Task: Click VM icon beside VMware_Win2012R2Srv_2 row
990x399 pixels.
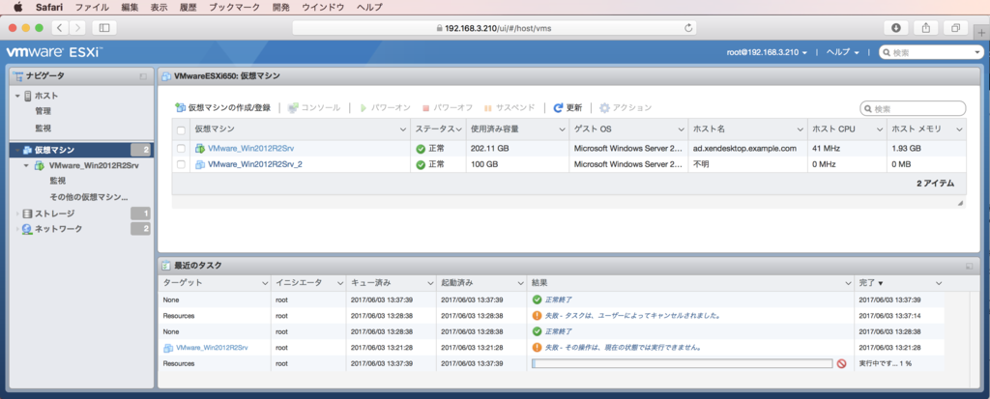Action: pos(200,164)
